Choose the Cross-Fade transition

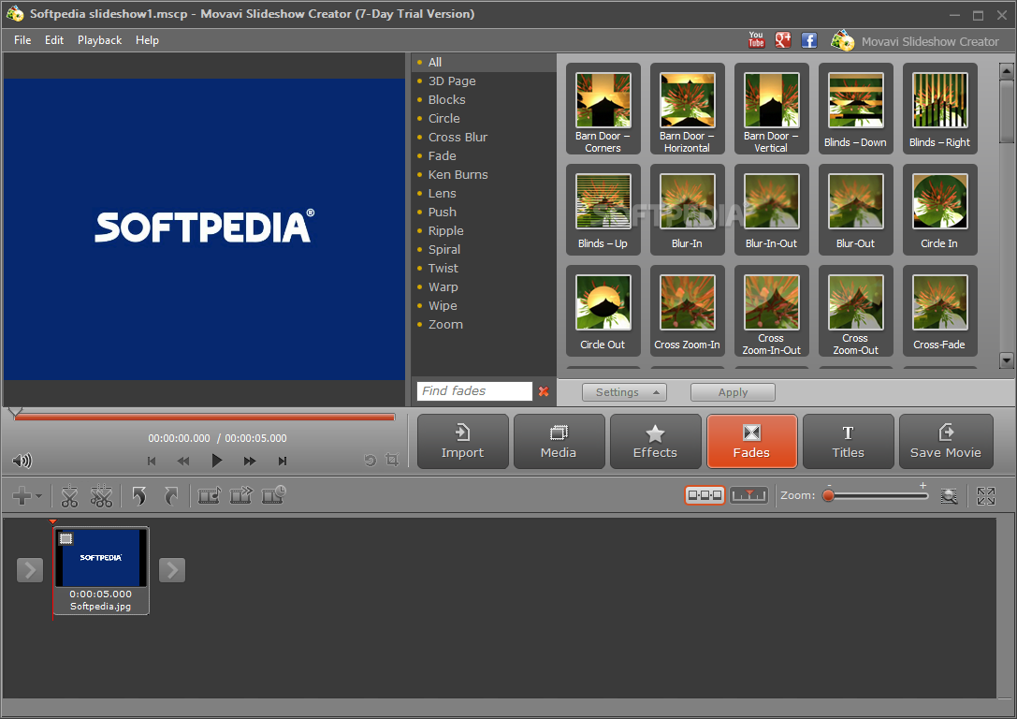(x=940, y=311)
